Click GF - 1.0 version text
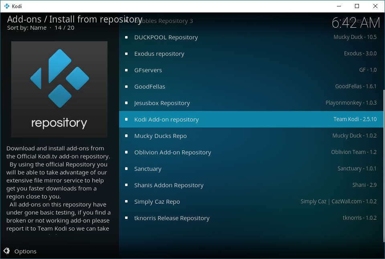Screen dimensions: 385x259 368,70
